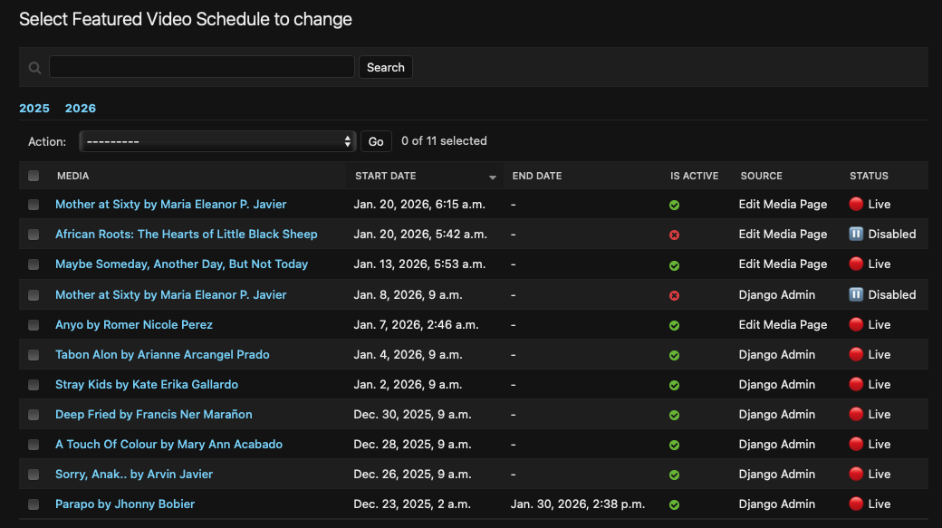The width and height of the screenshot is (942, 528).
Task: Toggle the select-all checkbox in header
Action: coord(34,176)
